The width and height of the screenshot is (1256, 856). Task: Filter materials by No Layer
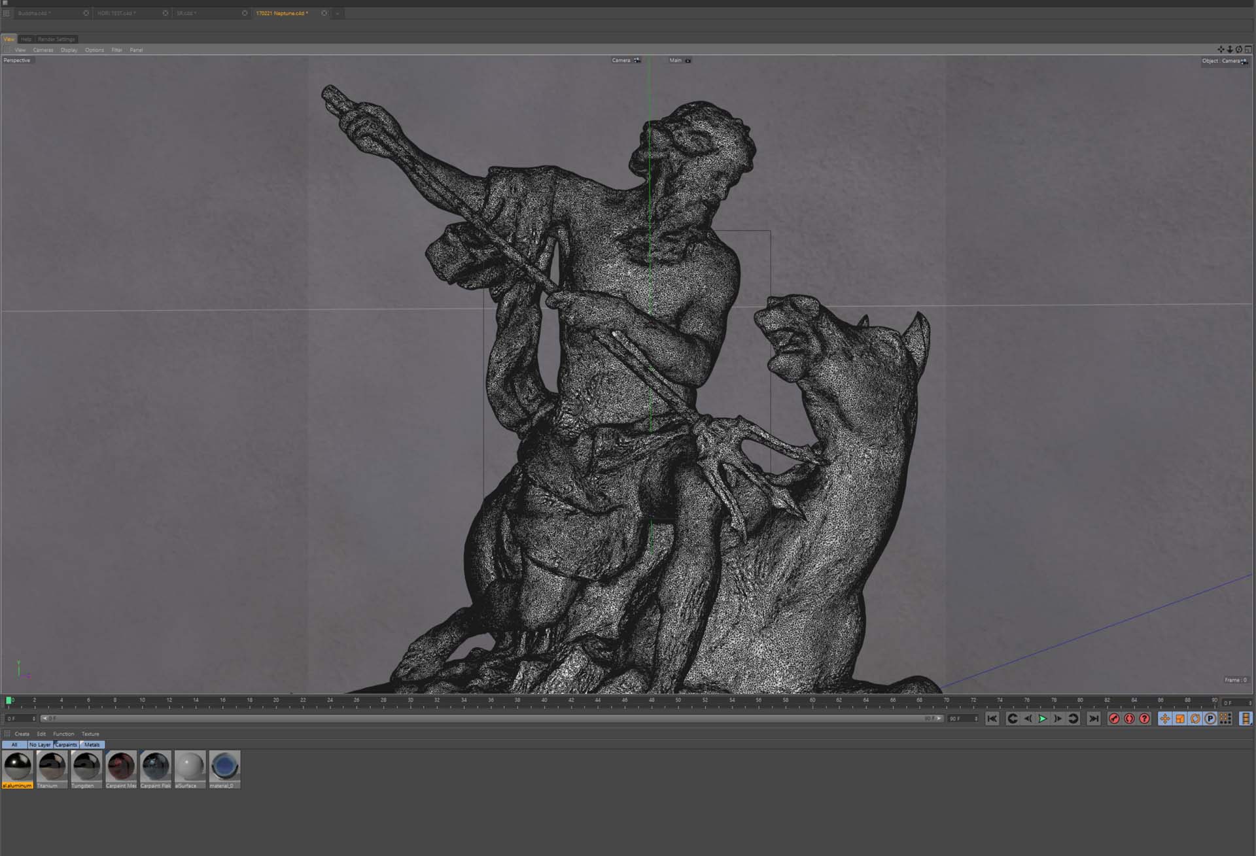40,745
